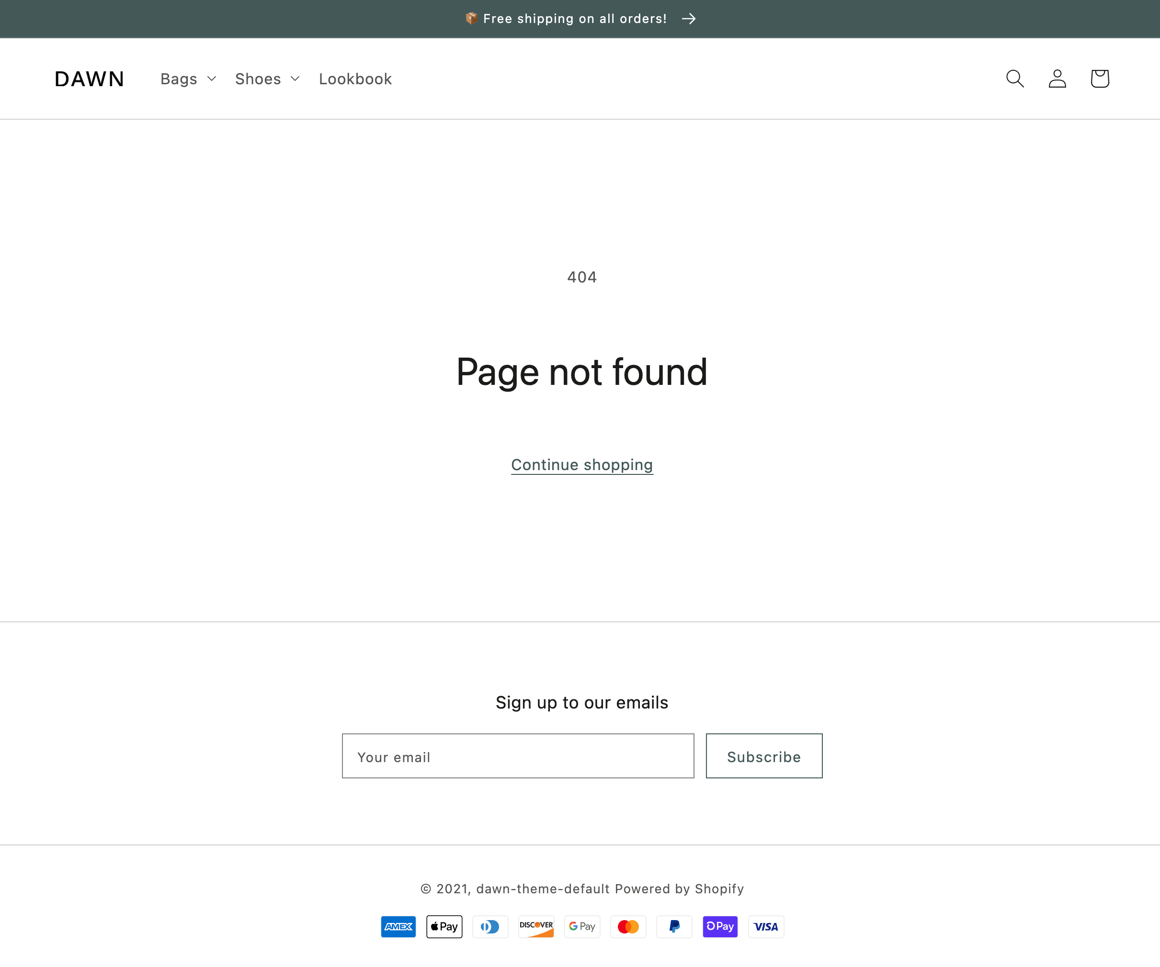The height and width of the screenshot is (967, 1160).
Task: Click the Shop Pay payment icon
Action: pyautogui.click(x=720, y=926)
